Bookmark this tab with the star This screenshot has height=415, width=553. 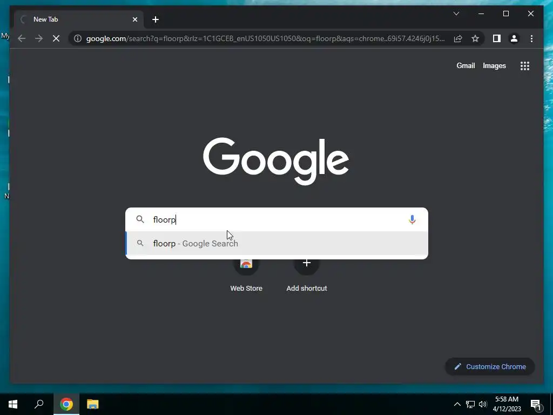click(x=475, y=38)
